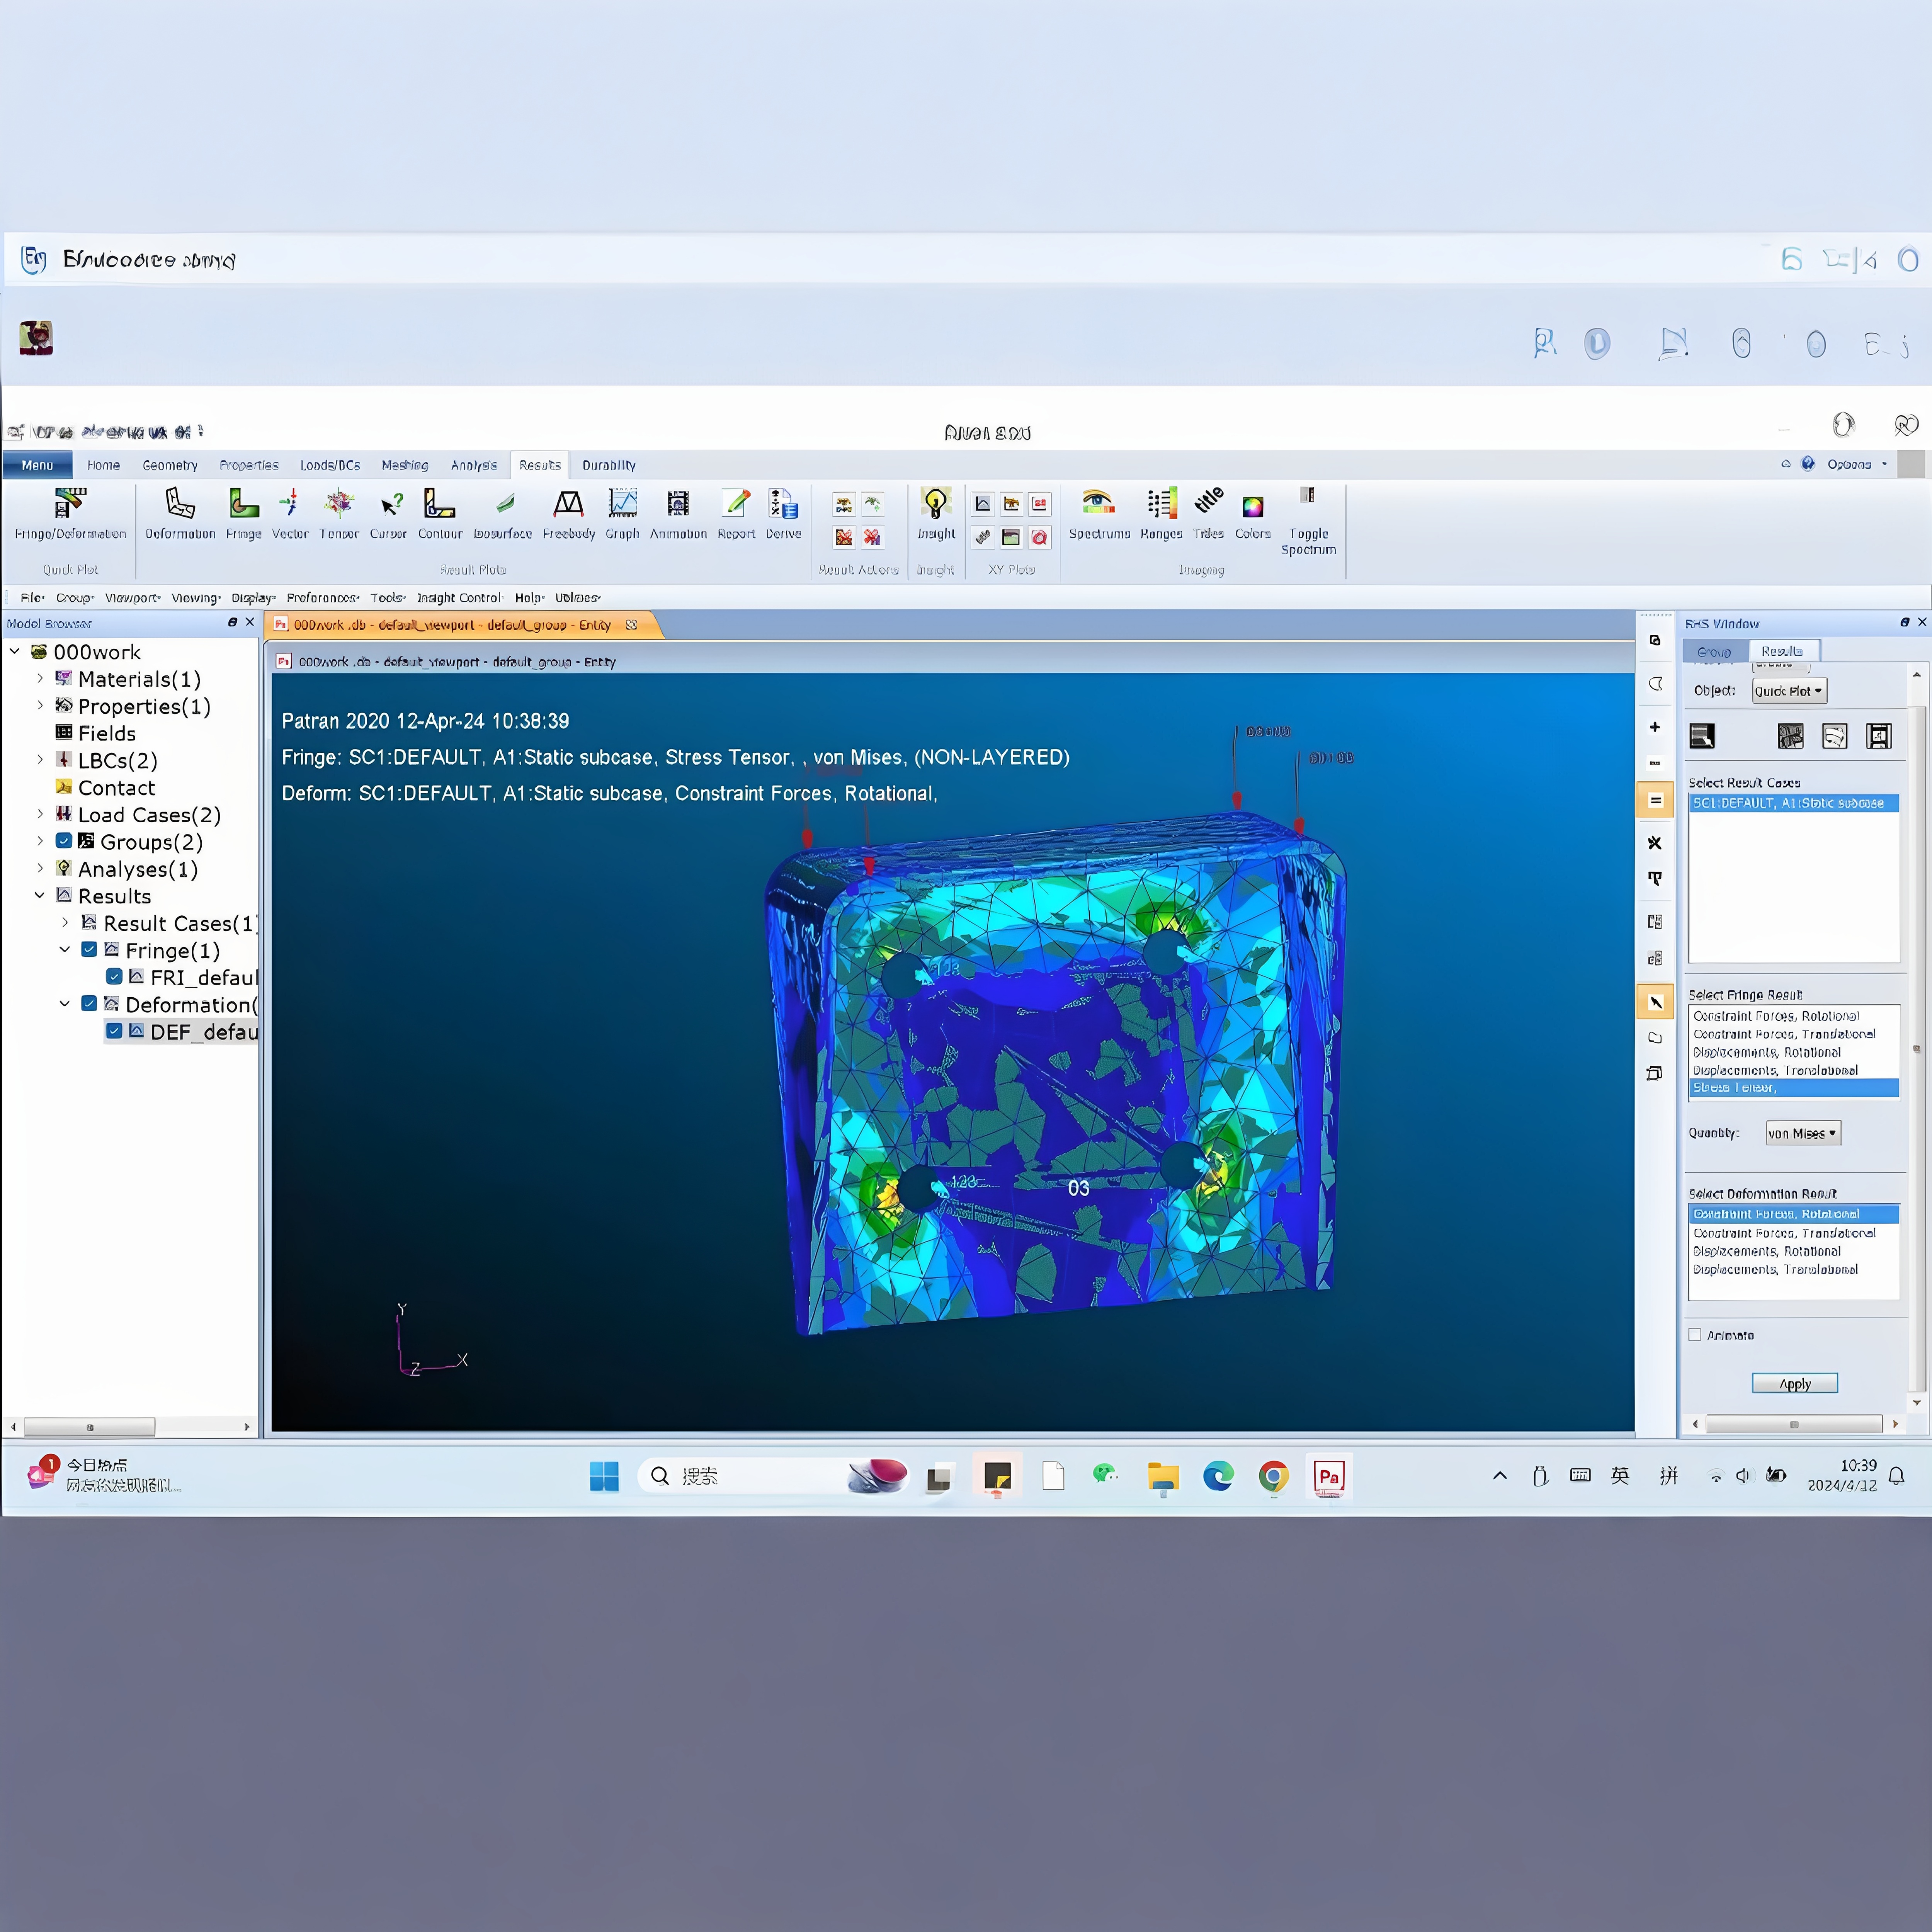Toggle the Groups(2) visibility checkbox
Image resolution: width=1932 pixels, height=1932 pixels.
(x=64, y=841)
